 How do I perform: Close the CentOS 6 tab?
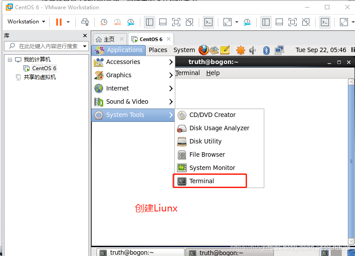pyautogui.click(x=169, y=39)
